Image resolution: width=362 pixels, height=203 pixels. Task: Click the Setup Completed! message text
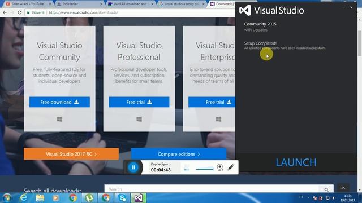click(x=260, y=43)
